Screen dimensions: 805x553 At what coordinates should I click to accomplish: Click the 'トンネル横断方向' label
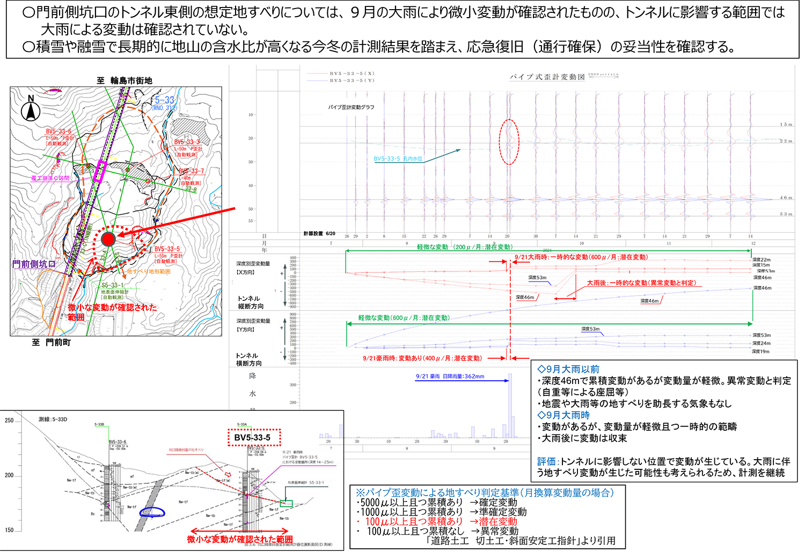tap(248, 360)
